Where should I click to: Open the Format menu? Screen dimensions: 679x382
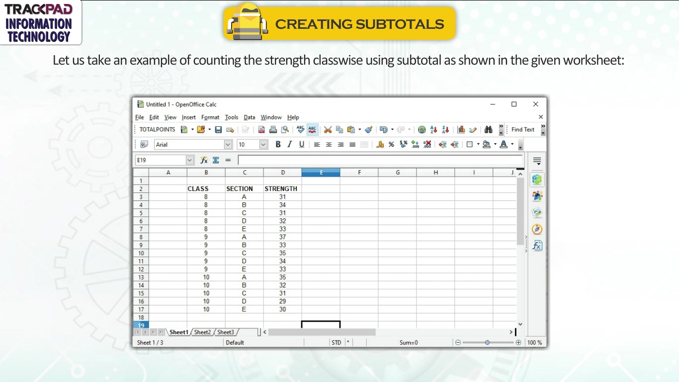(x=210, y=117)
